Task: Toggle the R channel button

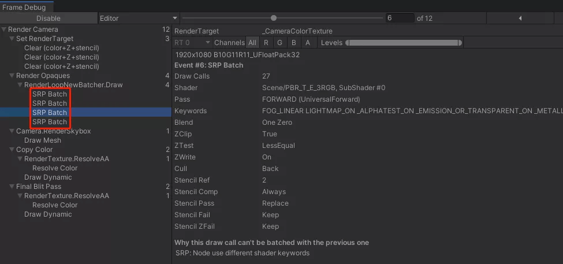Action: 266,43
